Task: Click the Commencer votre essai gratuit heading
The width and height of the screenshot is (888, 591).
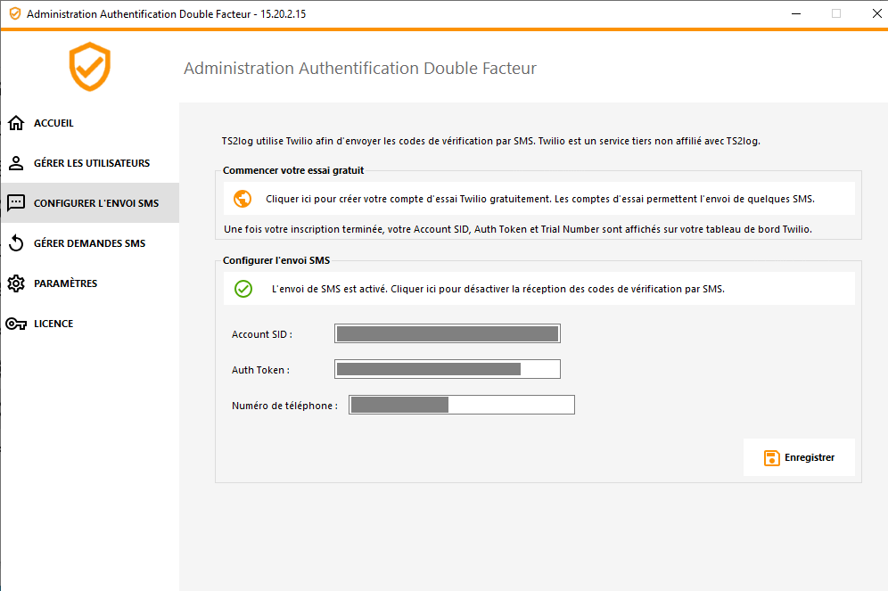Action: click(x=293, y=170)
